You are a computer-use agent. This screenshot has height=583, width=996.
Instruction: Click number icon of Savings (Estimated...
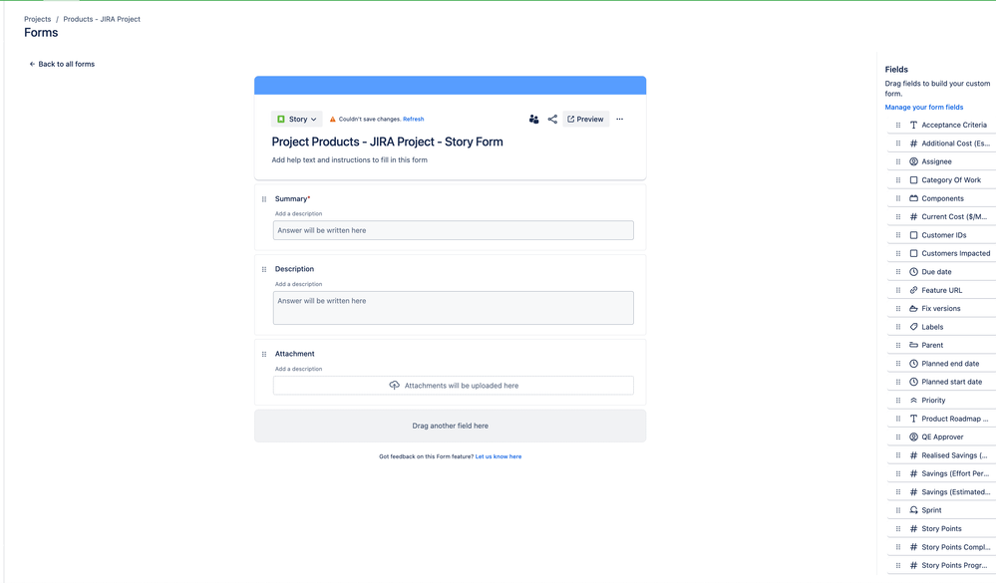[913, 492]
